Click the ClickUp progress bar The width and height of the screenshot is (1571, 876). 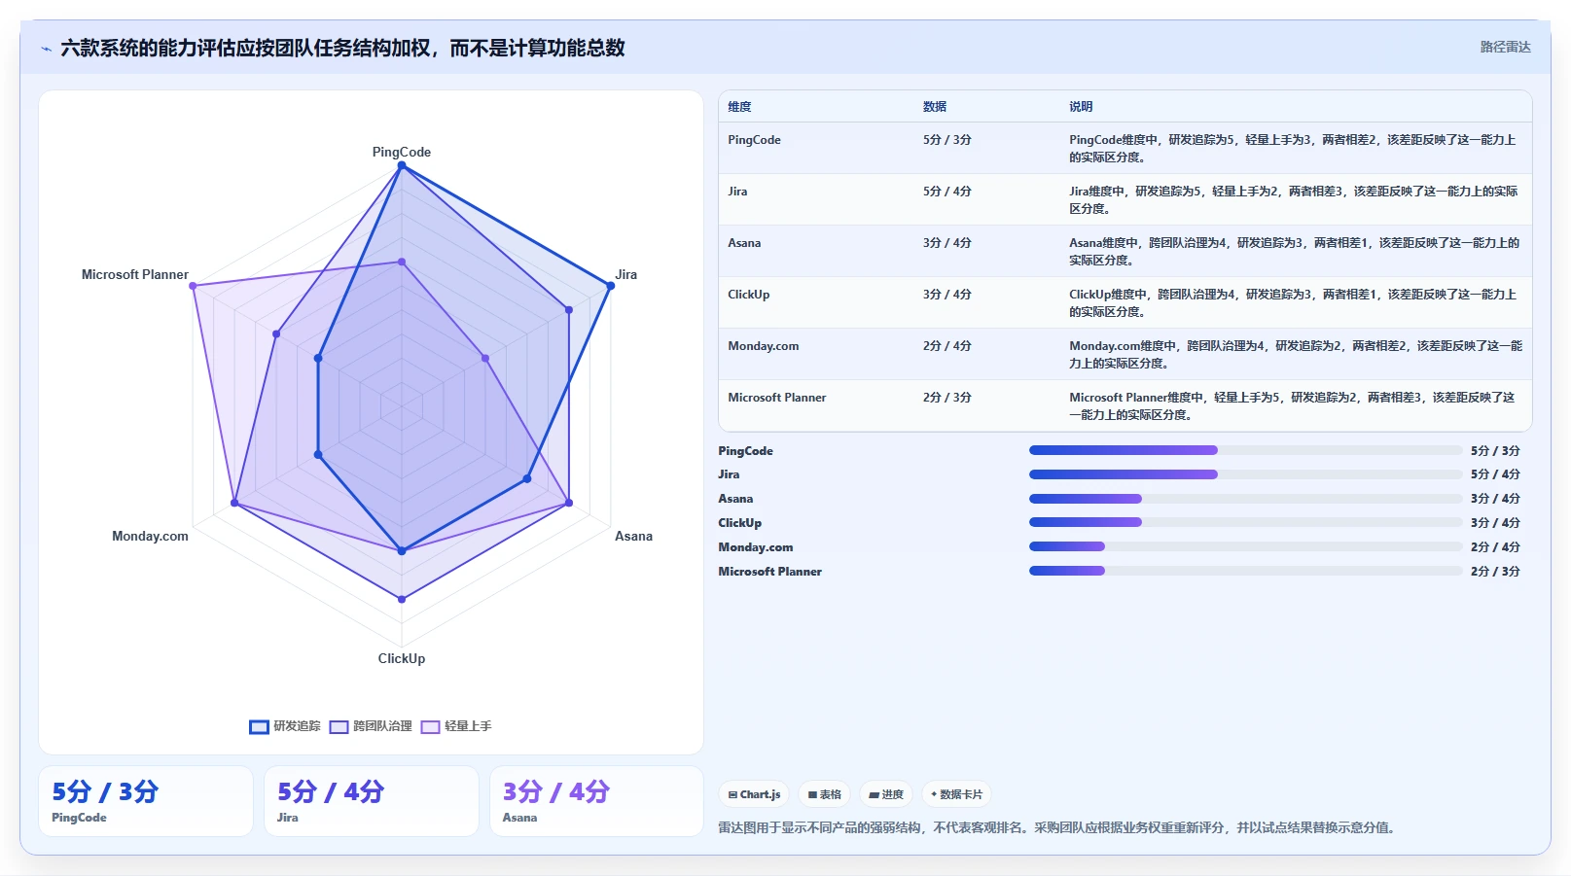[x=1245, y=523]
